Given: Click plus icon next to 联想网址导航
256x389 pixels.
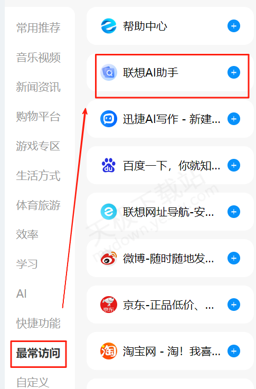Looking at the screenshot, I should (234, 212).
